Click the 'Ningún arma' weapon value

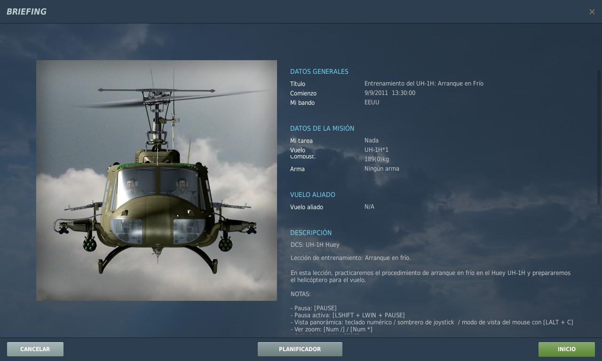(381, 169)
